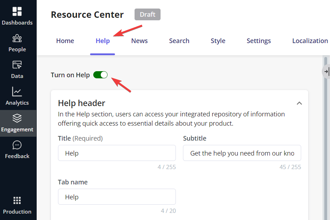Click the collapse panel arrow icon
This screenshot has width=330, height=220.
326,72
